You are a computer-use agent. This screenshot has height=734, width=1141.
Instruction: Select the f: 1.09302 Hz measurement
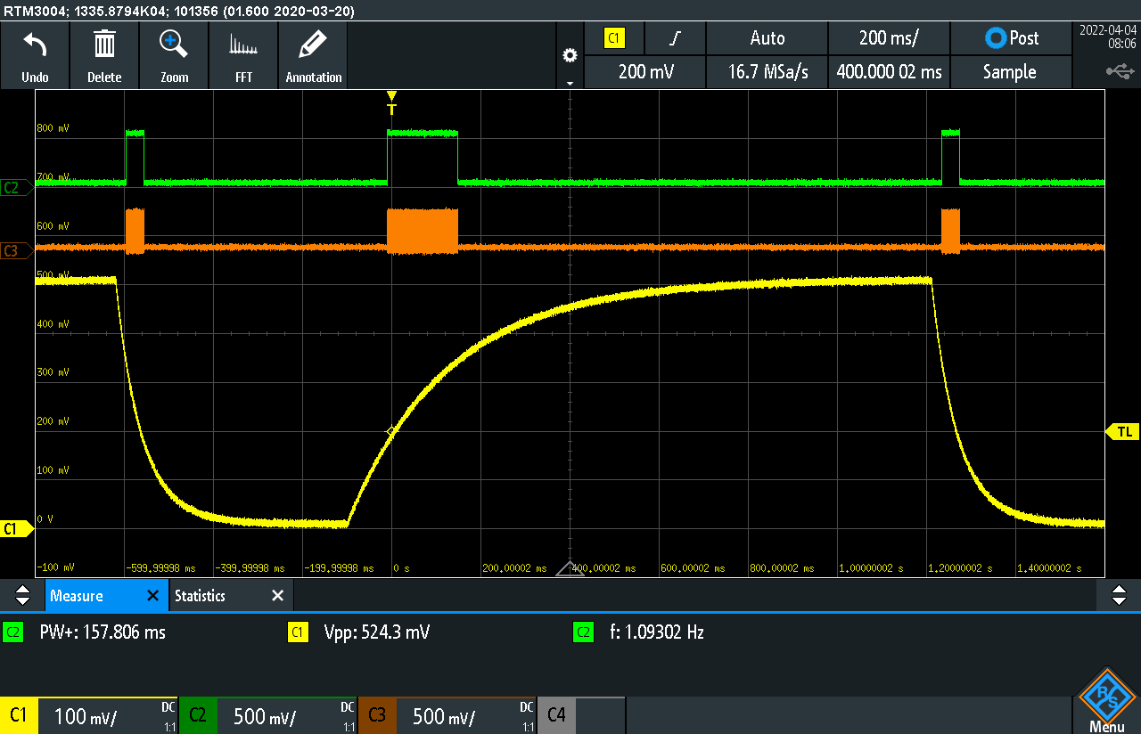[657, 632]
